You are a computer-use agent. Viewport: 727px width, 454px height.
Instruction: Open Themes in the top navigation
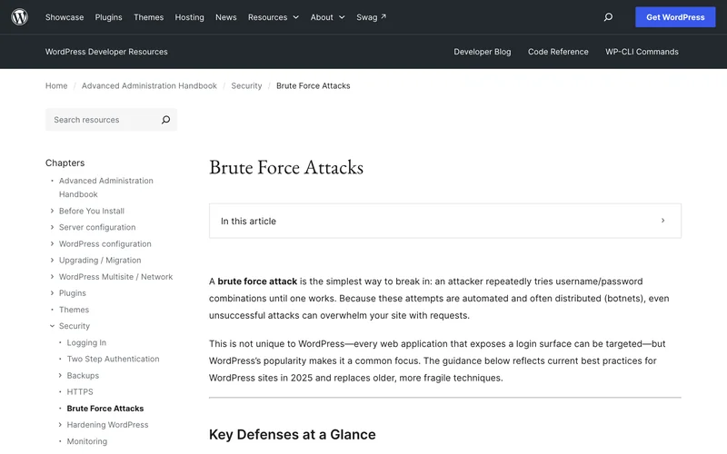coord(148,17)
